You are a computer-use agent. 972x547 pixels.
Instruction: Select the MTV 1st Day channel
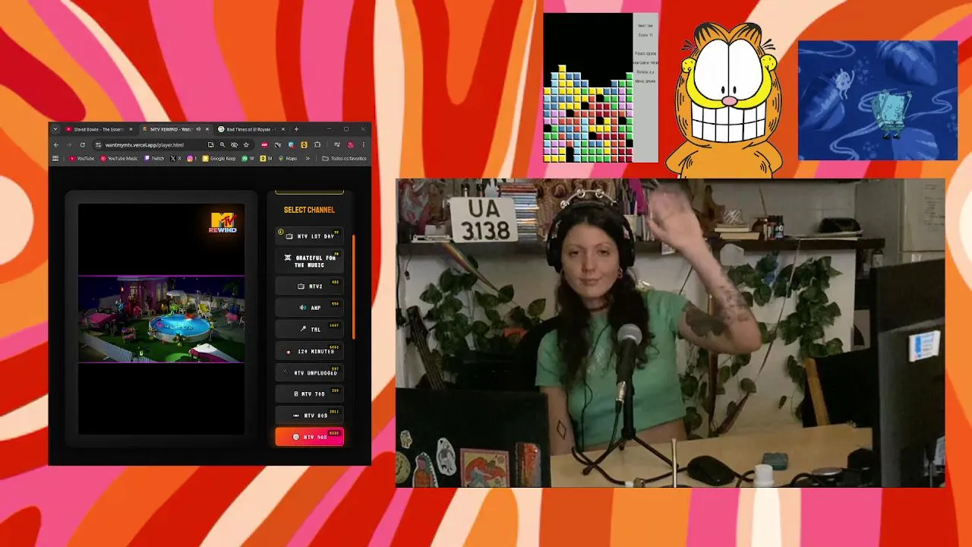pyautogui.click(x=309, y=236)
